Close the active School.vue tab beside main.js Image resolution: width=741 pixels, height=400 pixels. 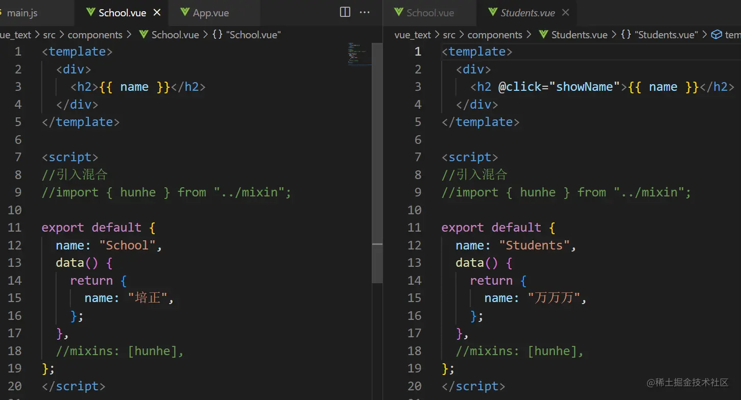[x=157, y=13]
